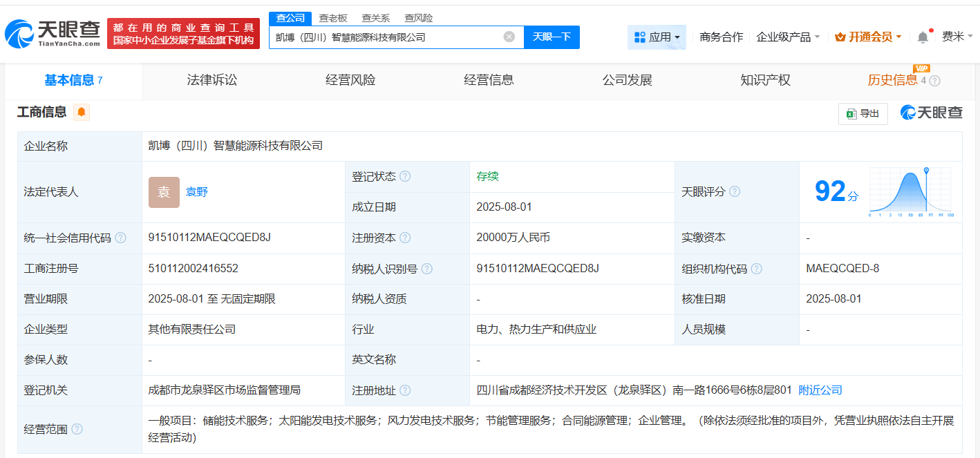
Task: Clear the search box with the X icon
Action: tap(509, 37)
